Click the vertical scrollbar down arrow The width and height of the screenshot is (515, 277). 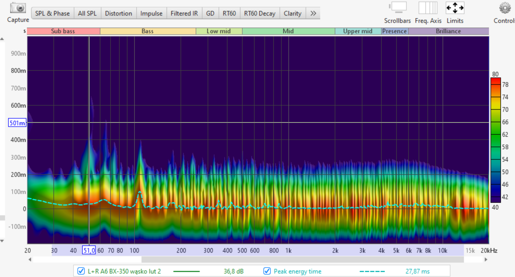2,241
